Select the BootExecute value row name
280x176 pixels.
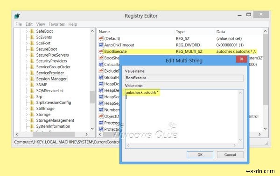115,51
